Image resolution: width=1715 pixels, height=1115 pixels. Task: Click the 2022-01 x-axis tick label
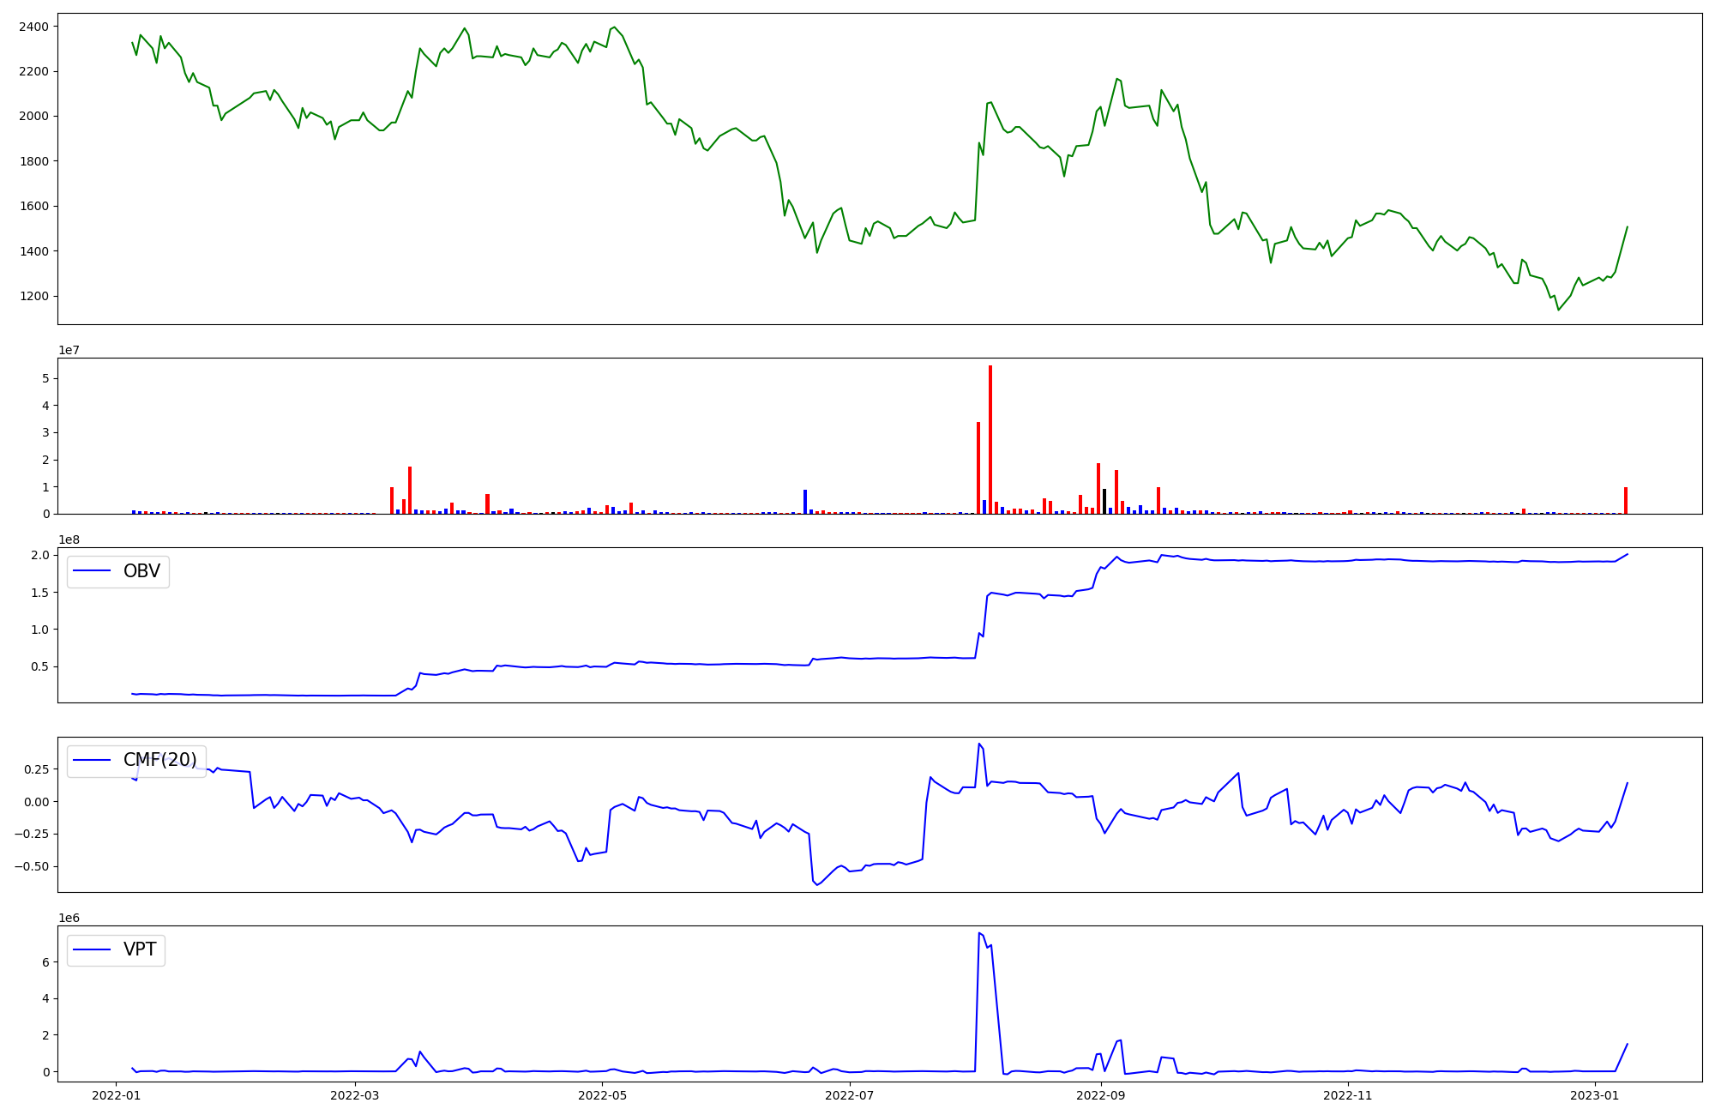[117, 1095]
